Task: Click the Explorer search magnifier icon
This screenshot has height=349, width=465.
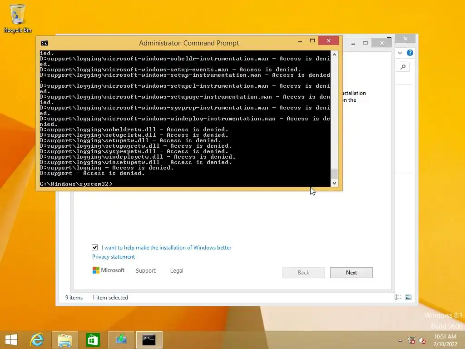Action: [x=403, y=67]
